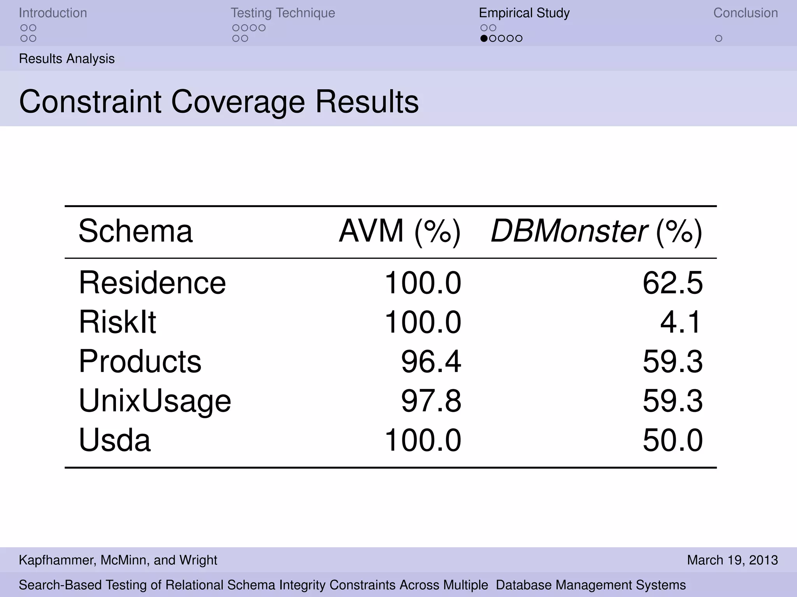Open the Introduction section link

53,13
